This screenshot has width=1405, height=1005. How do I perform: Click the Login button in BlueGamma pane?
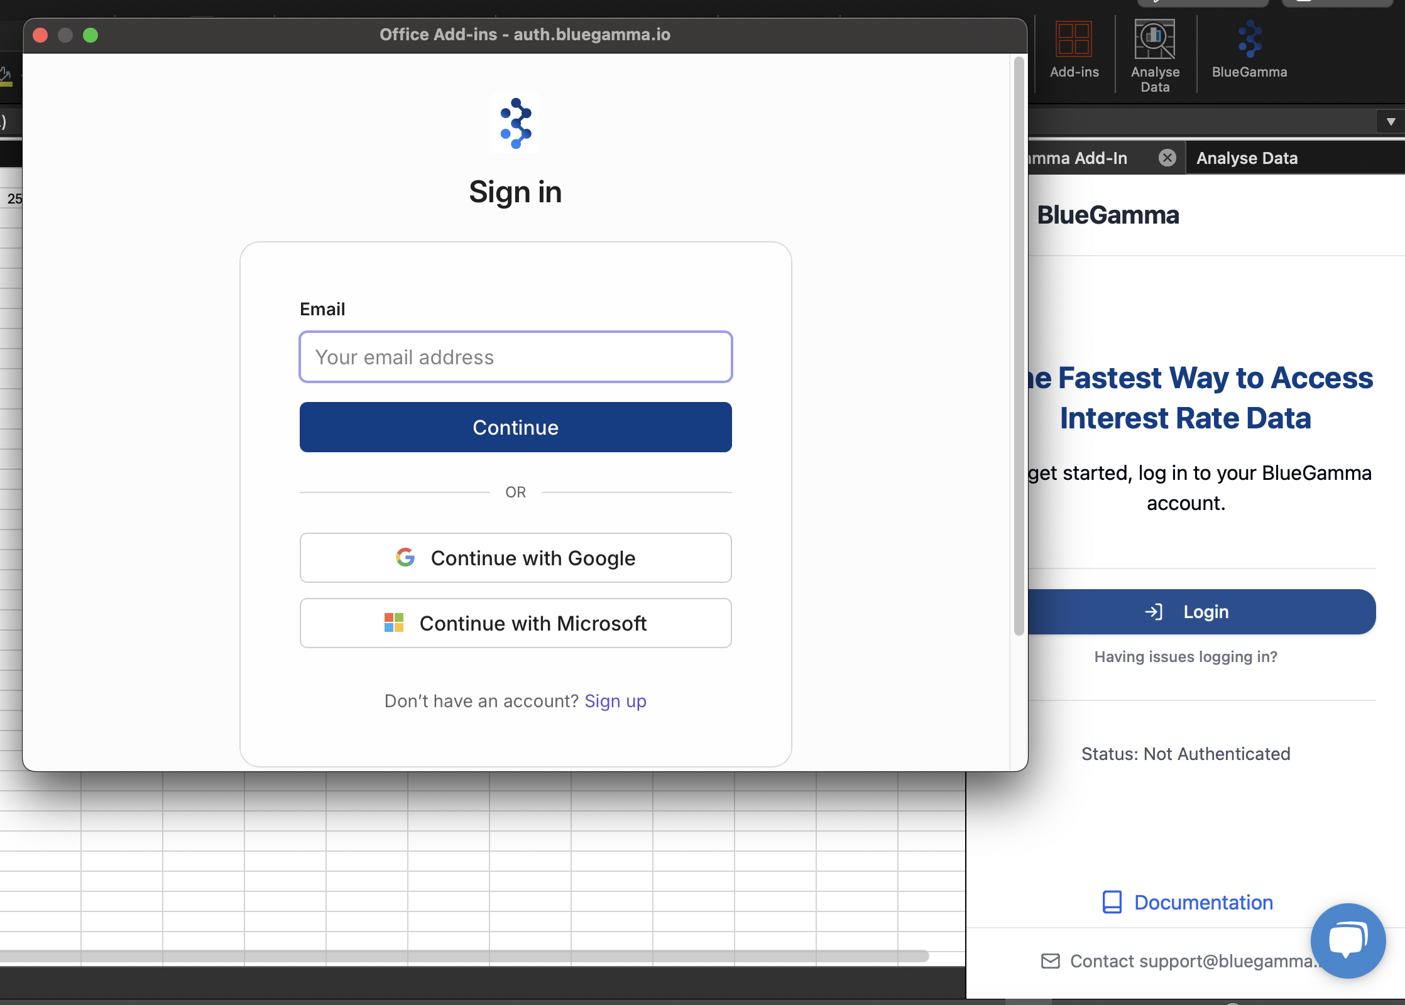[1201, 612]
